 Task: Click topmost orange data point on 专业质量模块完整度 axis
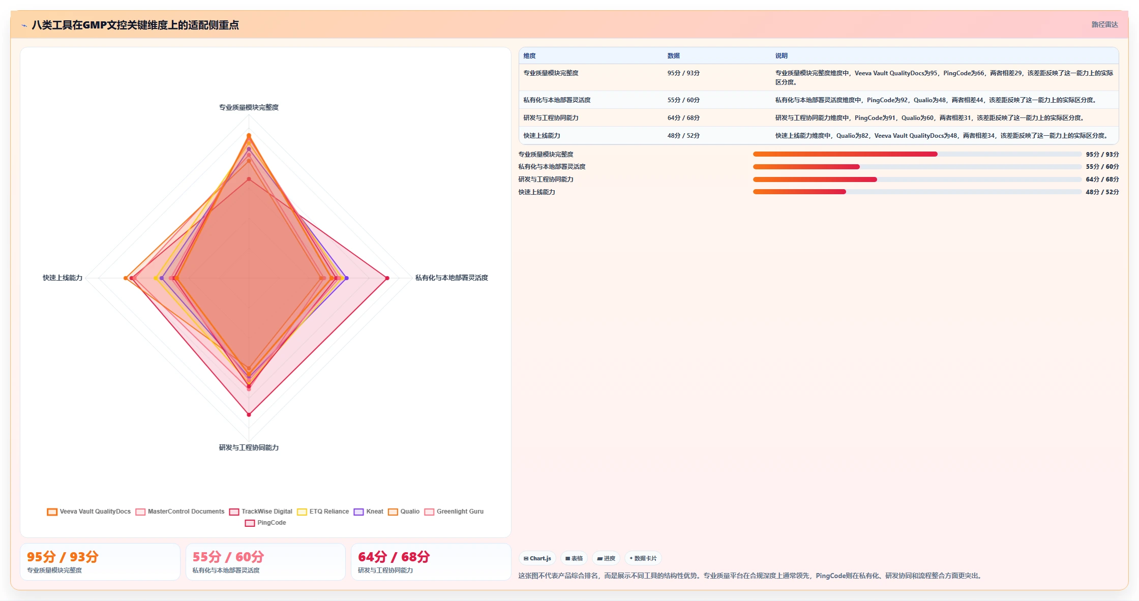tap(249, 135)
